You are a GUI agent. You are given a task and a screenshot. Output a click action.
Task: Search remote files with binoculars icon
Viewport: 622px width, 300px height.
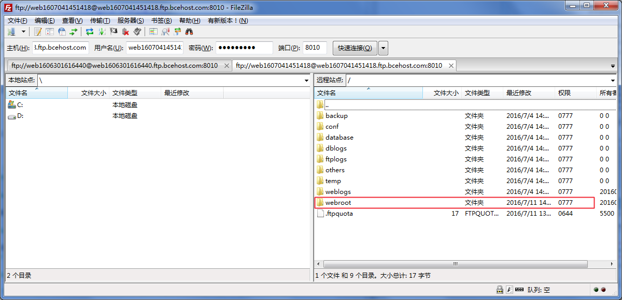(x=189, y=32)
